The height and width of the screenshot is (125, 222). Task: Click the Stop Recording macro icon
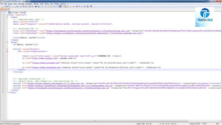tap(79, 6)
